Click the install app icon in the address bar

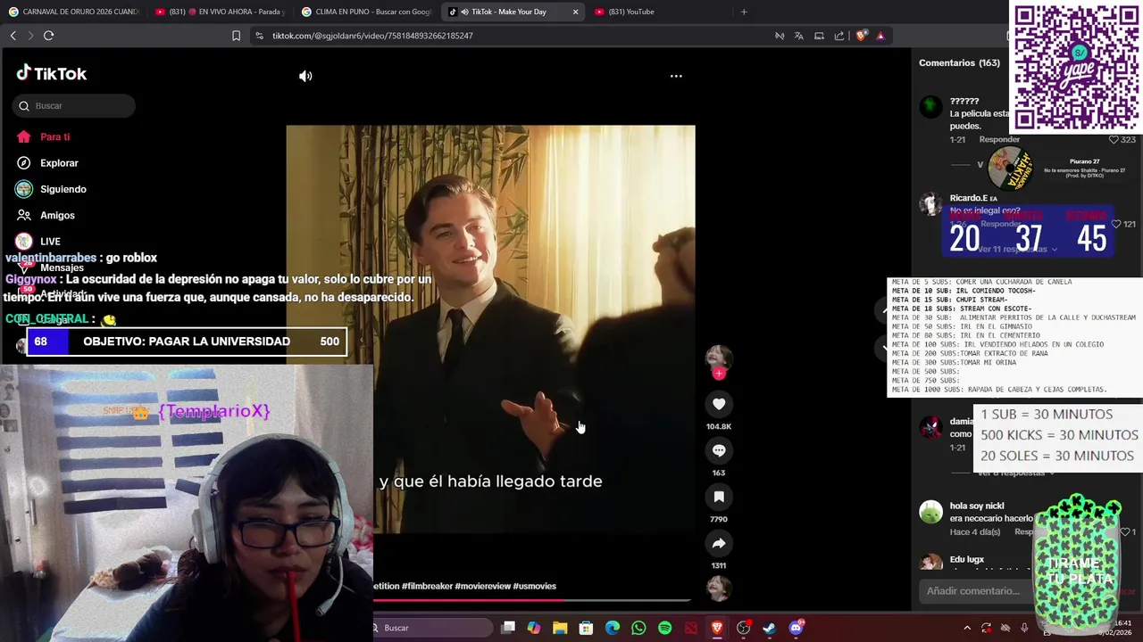(x=819, y=36)
